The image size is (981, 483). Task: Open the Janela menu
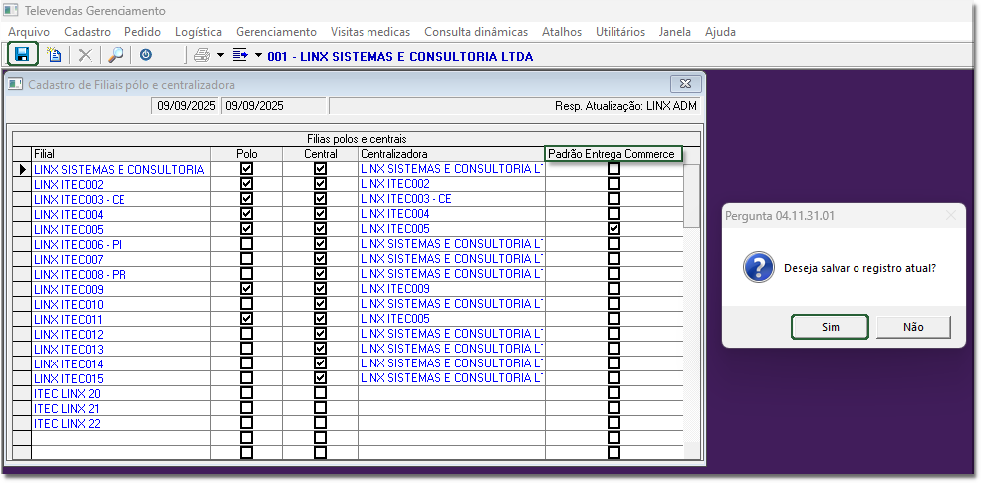[x=675, y=31]
